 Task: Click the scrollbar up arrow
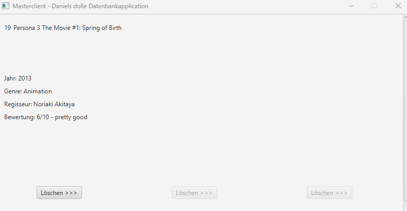coord(405,17)
